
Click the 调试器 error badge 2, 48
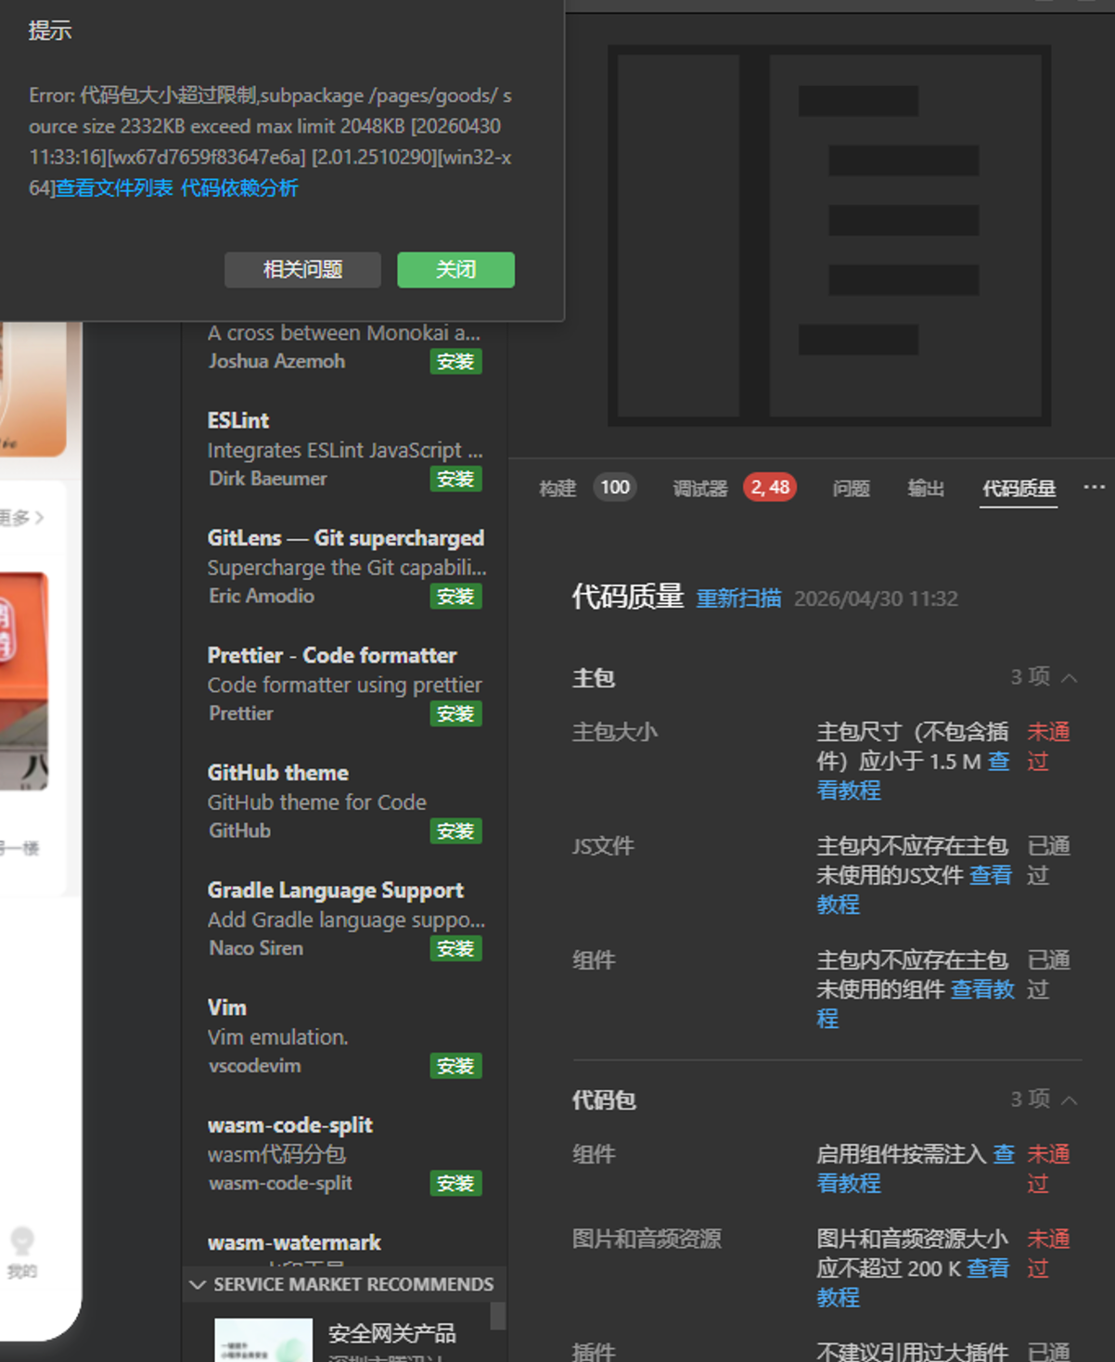770,487
